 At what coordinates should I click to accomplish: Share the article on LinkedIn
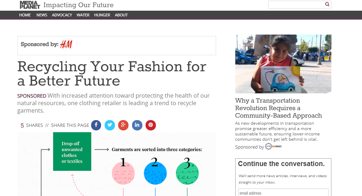(x=137, y=125)
